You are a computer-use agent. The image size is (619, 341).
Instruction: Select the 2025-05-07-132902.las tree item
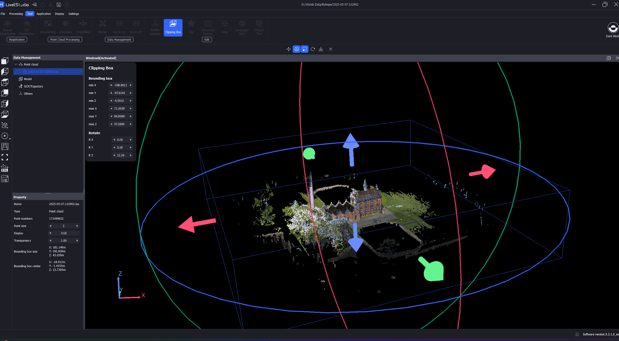click(x=48, y=72)
